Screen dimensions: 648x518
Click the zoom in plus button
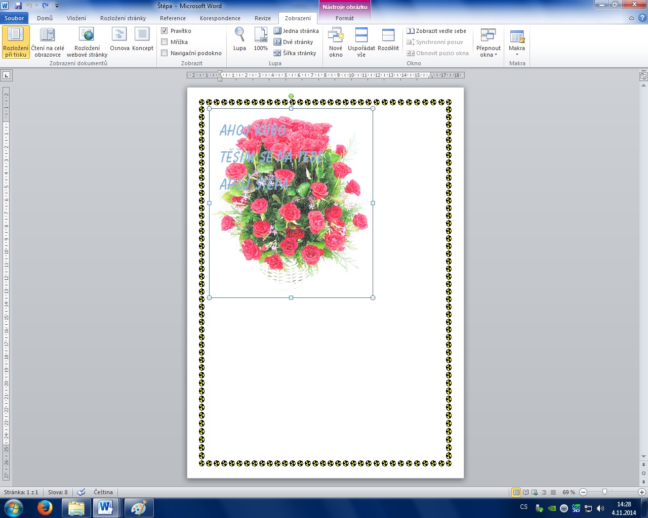(x=642, y=492)
